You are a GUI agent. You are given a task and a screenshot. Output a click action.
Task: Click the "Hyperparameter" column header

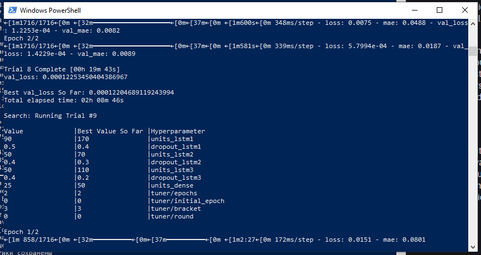[178, 131]
